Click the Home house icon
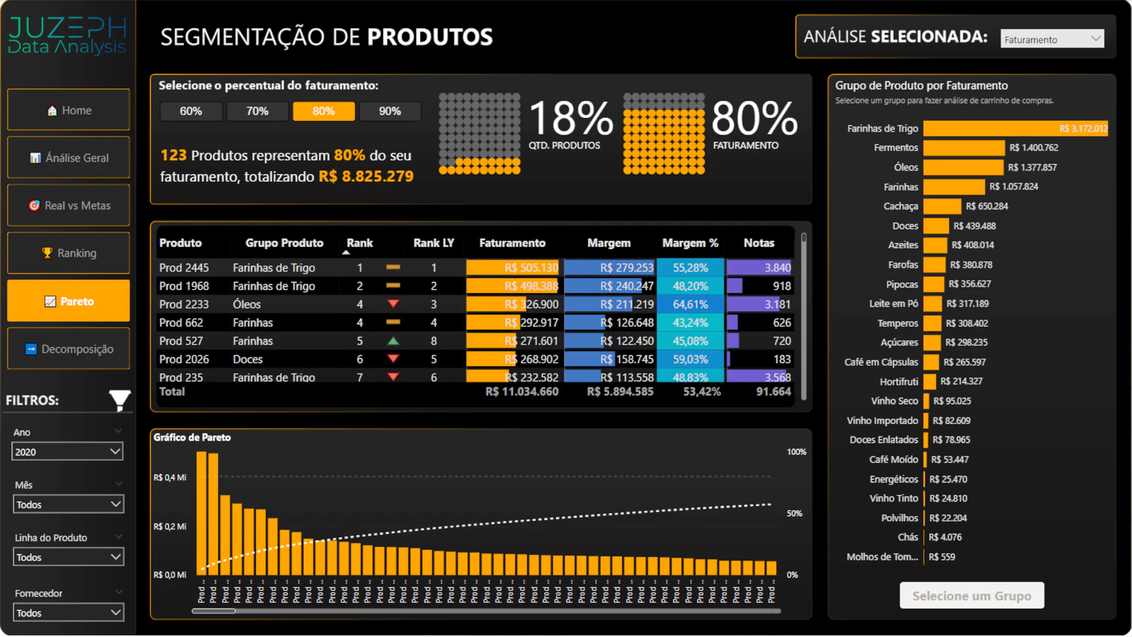This screenshot has height=637, width=1132. pyautogui.click(x=52, y=110)
